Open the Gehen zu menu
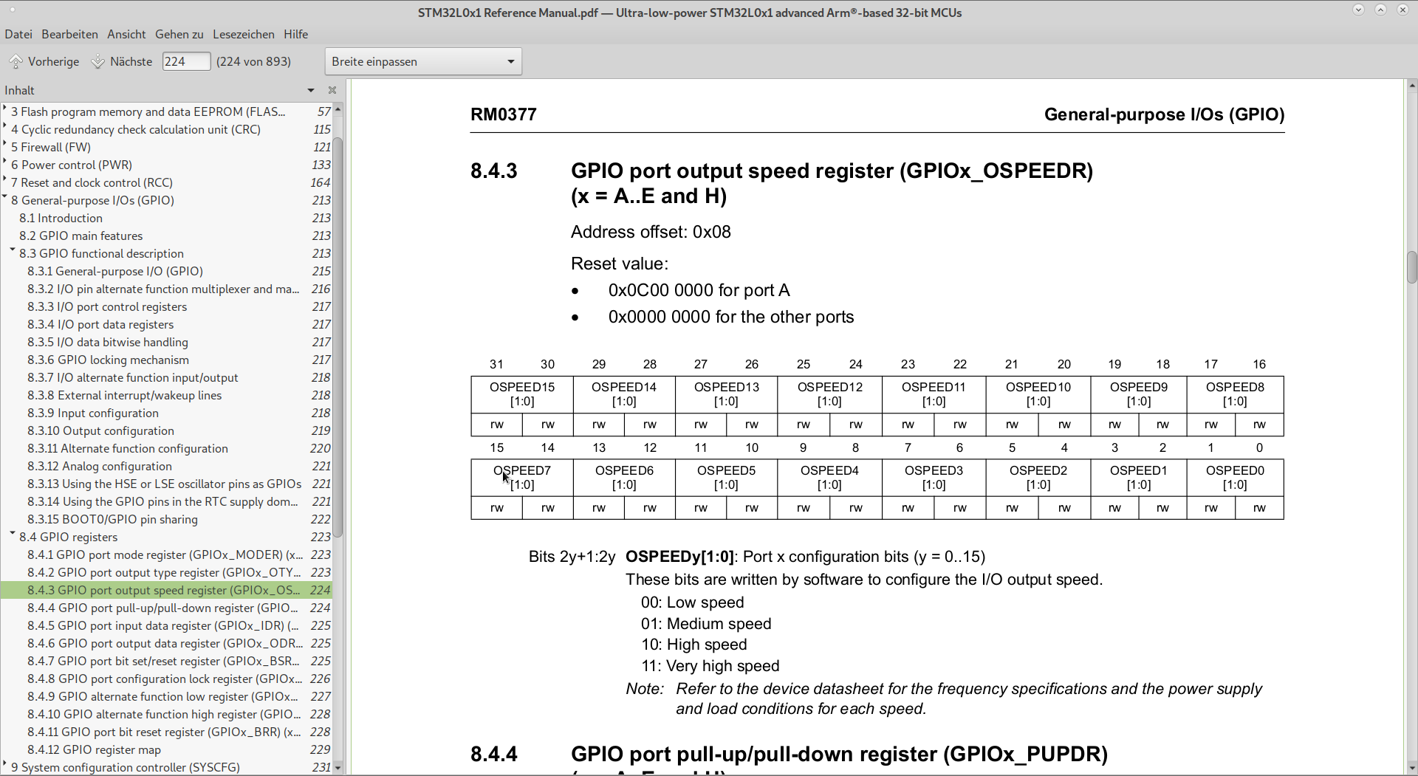1418x776 pixels. (179, 34)
